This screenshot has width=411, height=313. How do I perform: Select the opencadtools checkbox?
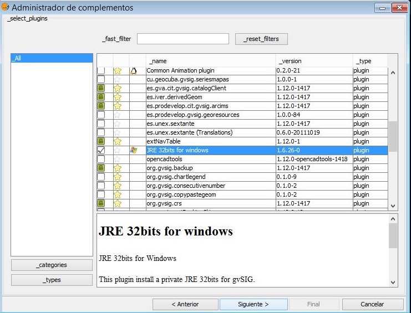pos(101,159)
